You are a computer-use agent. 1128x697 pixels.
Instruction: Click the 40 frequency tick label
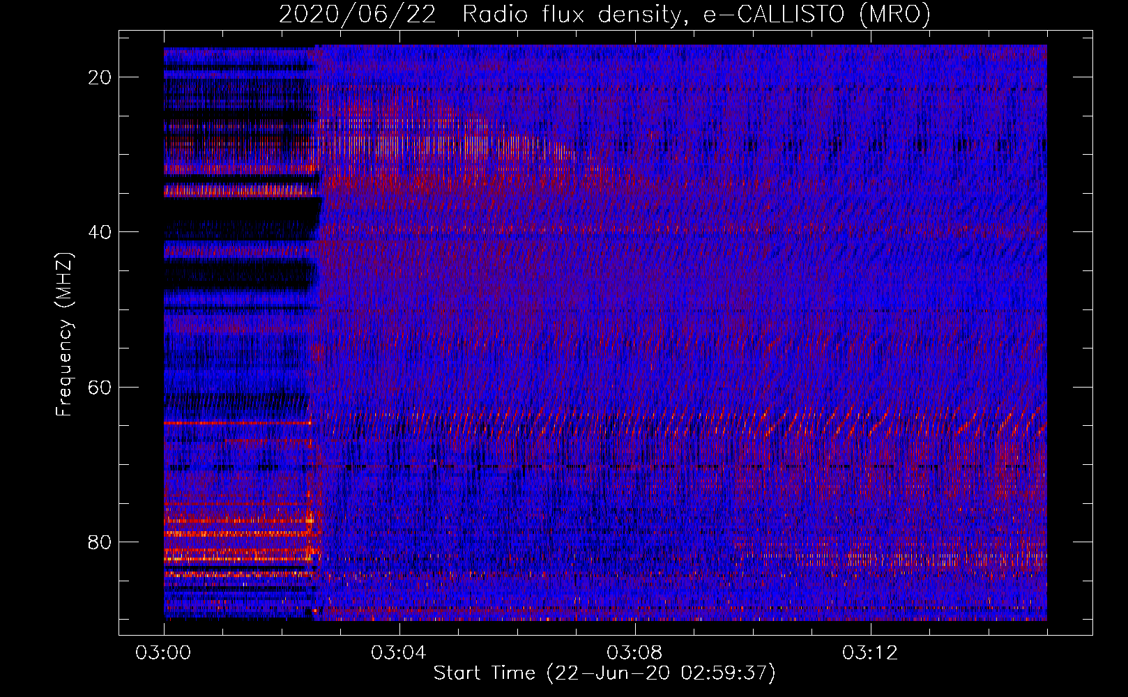click(100, 232)
